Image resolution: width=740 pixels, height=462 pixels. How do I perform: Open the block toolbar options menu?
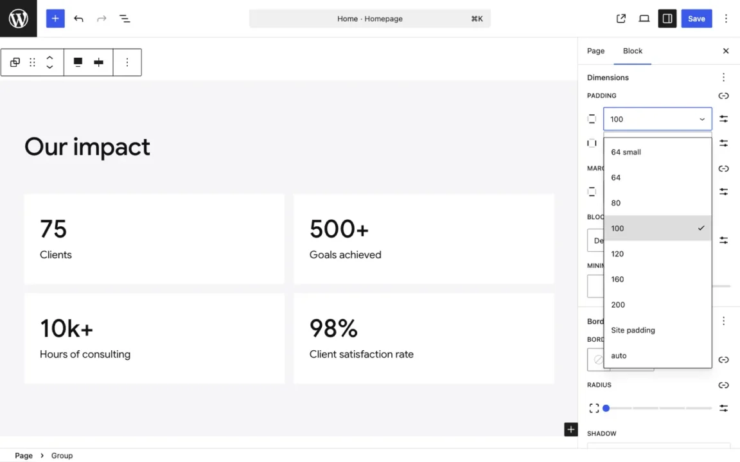click(x=127, y=62)
